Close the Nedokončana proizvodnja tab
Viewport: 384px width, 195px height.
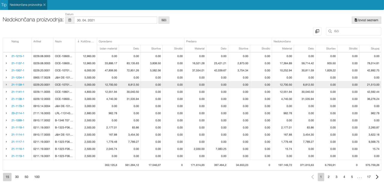44,5
